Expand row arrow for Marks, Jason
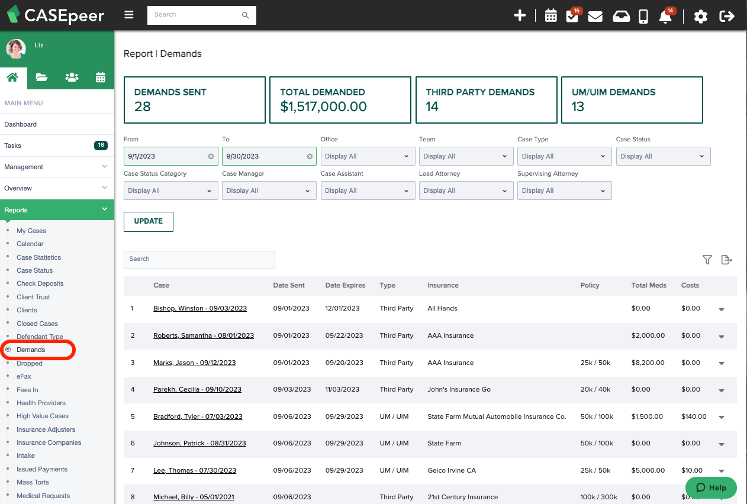The image size is (747, 504). coord(722,364)
